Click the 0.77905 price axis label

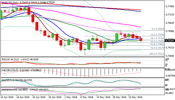pos(169,7)
